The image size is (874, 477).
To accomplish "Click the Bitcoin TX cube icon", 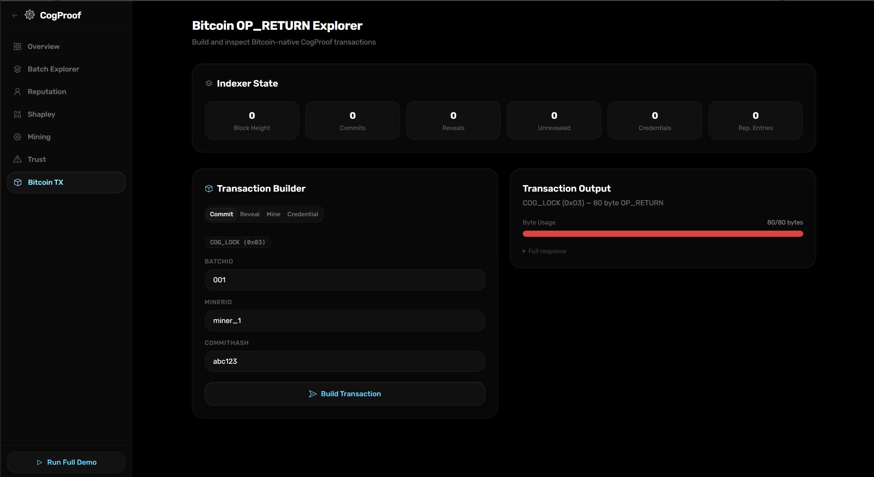I will 18,182.
